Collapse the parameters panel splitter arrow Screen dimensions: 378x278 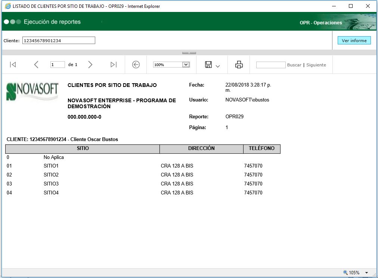189,53
